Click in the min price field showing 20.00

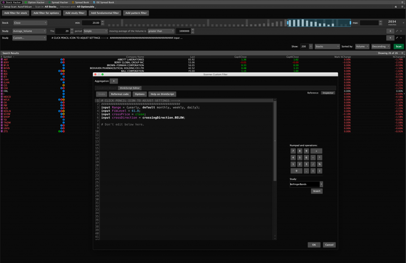(91, 23)
